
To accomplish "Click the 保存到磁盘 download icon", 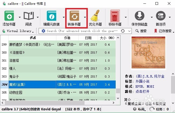I will (140, 16).
